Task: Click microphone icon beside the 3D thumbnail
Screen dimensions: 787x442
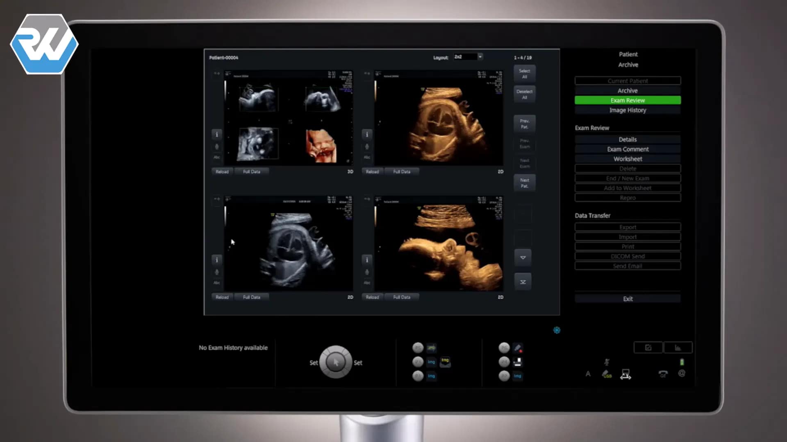Action: coord(217,147)
